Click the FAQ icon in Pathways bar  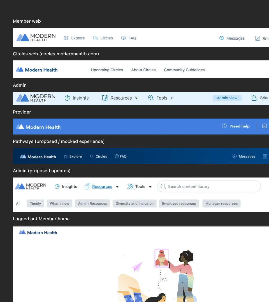point(117,156)
